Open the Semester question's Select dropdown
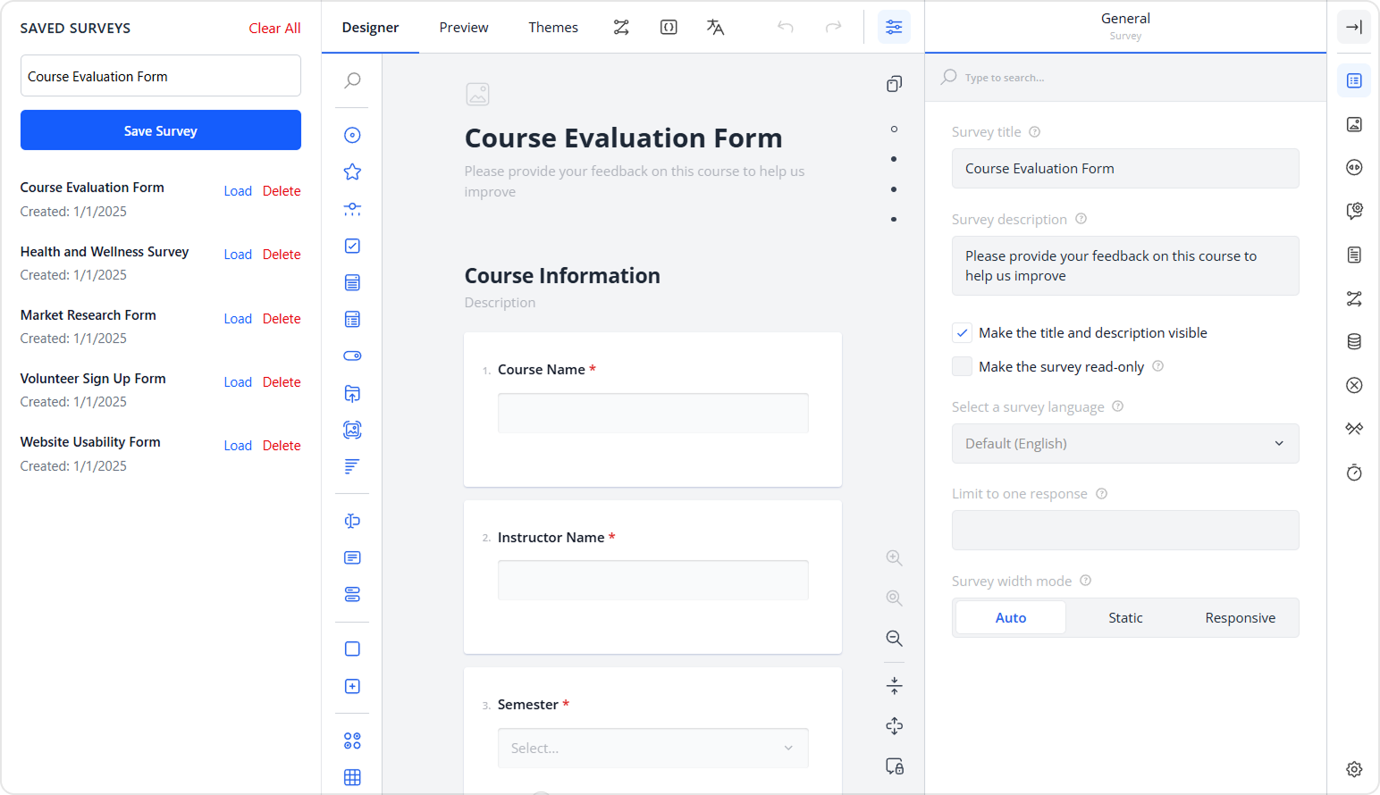The width and height of the screenshot is (1380, 795). click(653, 748)
